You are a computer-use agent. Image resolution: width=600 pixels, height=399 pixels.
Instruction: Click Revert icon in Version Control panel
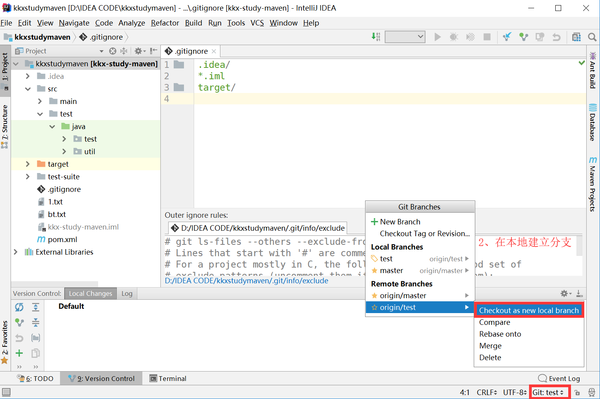(19, 338)
